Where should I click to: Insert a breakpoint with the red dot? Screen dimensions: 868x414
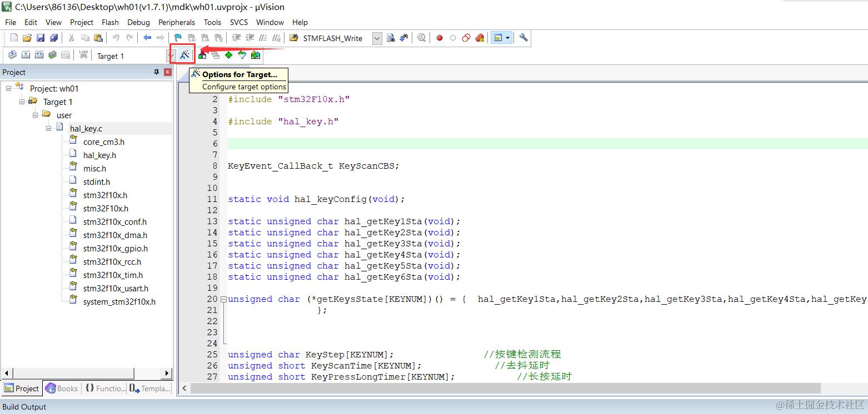click(440, 38)
